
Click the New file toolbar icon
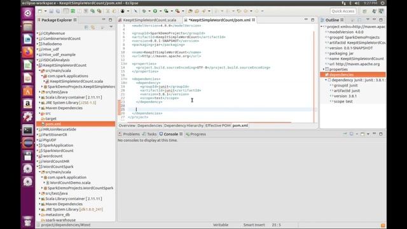point(40,11)
